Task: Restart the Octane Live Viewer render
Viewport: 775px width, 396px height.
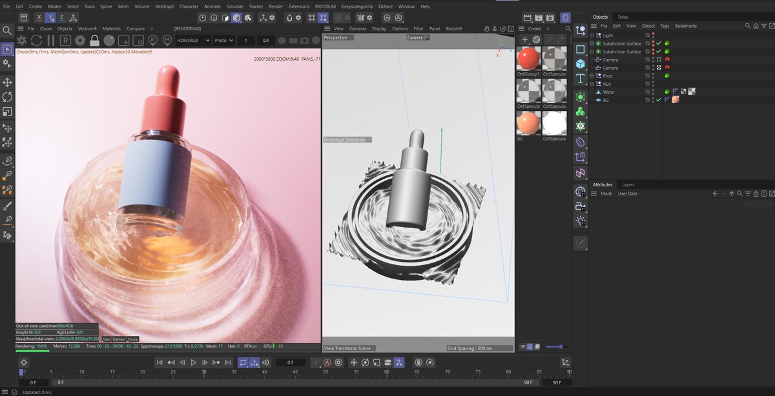Action: [36, 40]
